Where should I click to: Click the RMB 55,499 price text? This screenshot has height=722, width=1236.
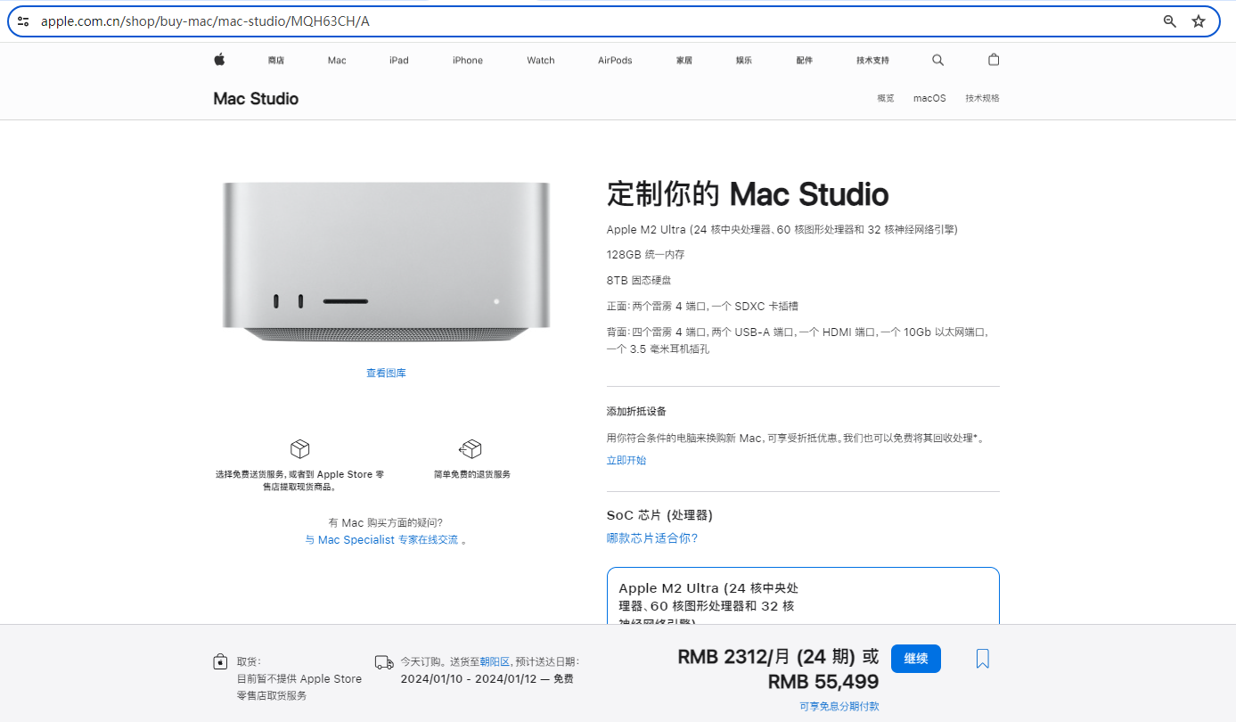pos(823,682)
